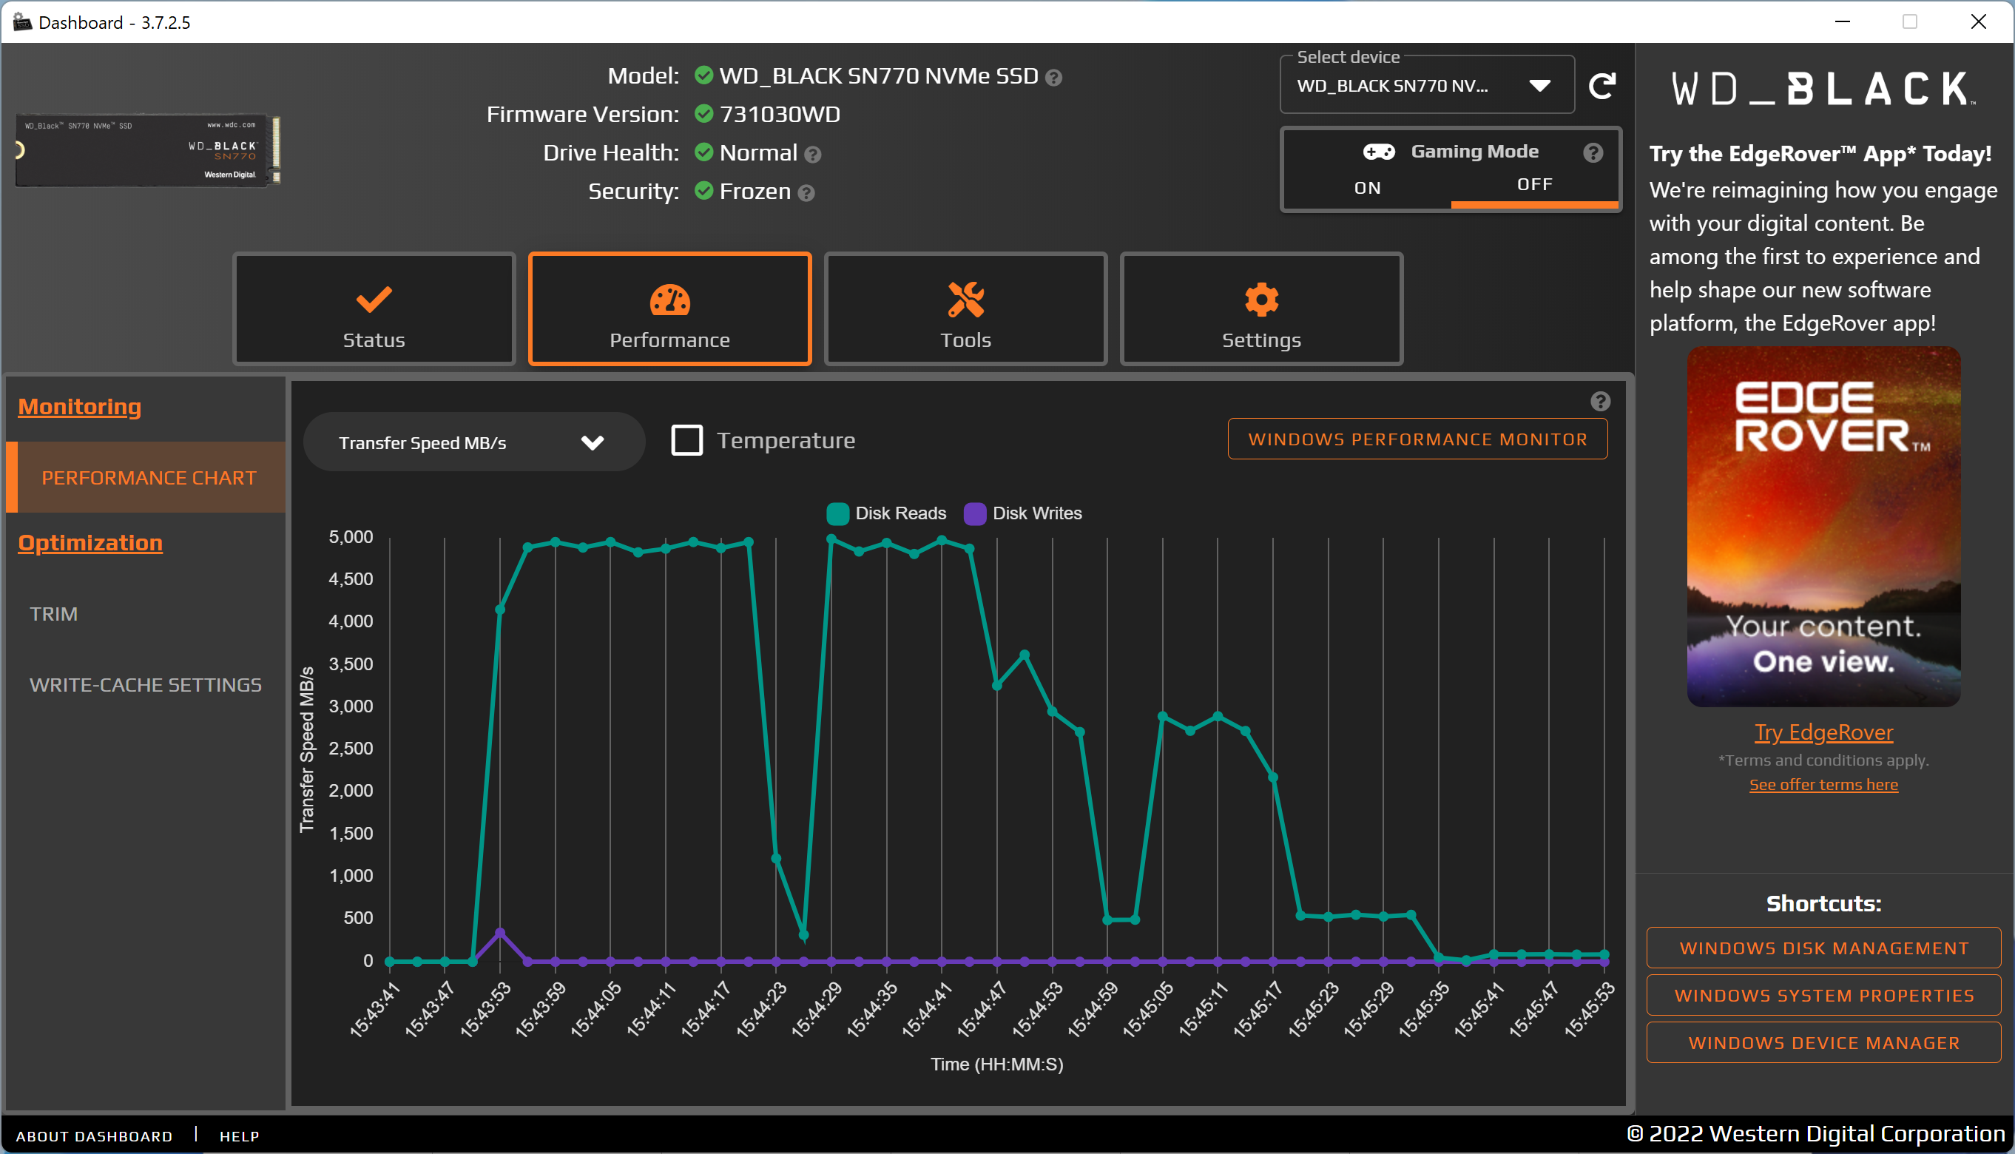
Task: Expand Transfer Speed MB/s dropdown
Action: tap(473, 442)
